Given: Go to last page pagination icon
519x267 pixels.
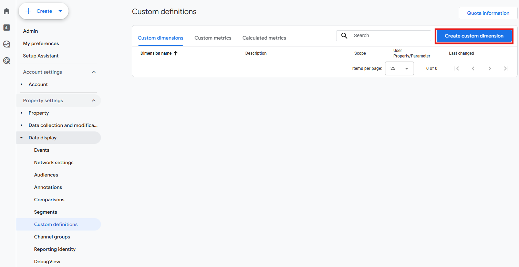Looking at the screenshot, I should coord(506,68).
